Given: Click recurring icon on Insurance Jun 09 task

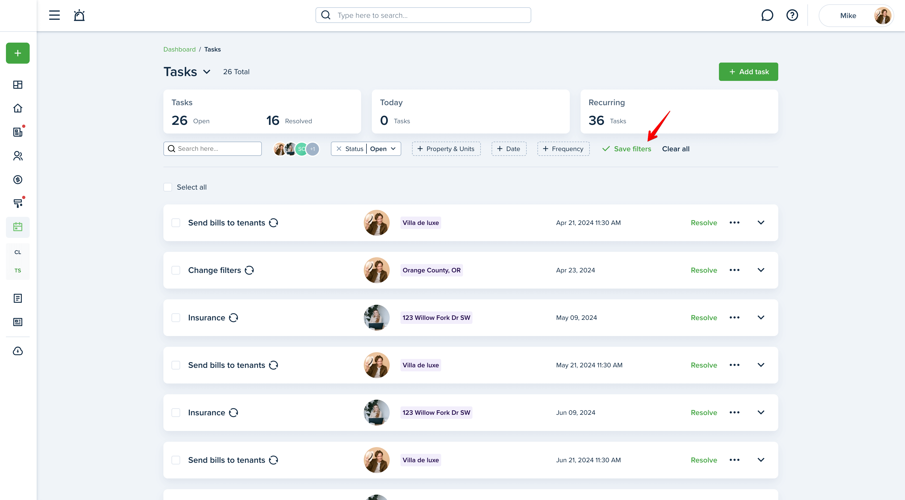Looking at the screenshot, I should (233, 413).
